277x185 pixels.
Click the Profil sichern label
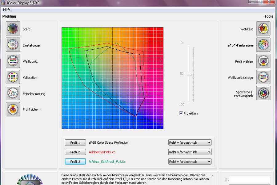(32, 109)
